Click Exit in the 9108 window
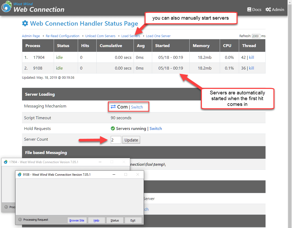Viewport: 292px width, 228px height. click(x=133, y=220)
